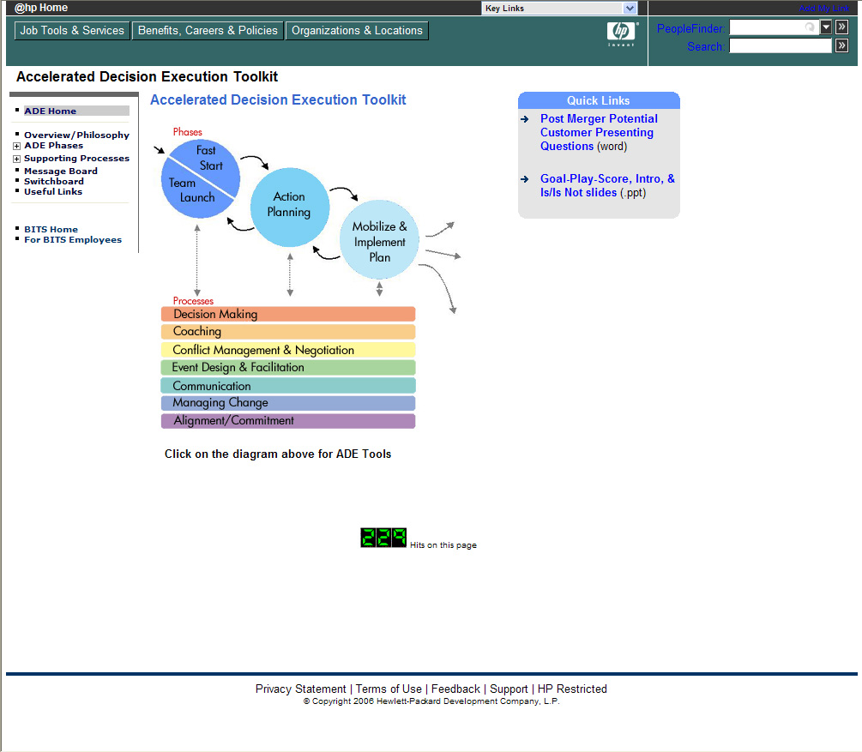862x752 pixels.
Task: Click the PeopleFinder go arrow button
Action: (x=841, y=27)
